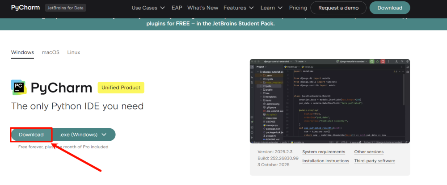The image size is (447, 185).
Task: Click the PyCharm IDE screenshot preview
Action: click(330, 101)
